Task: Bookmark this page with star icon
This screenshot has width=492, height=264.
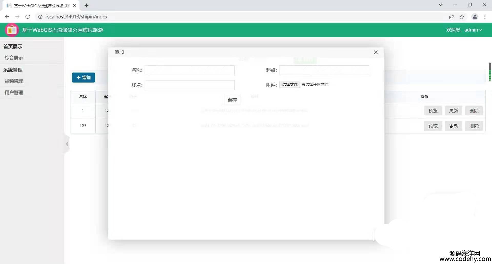Action: [462, 17]
